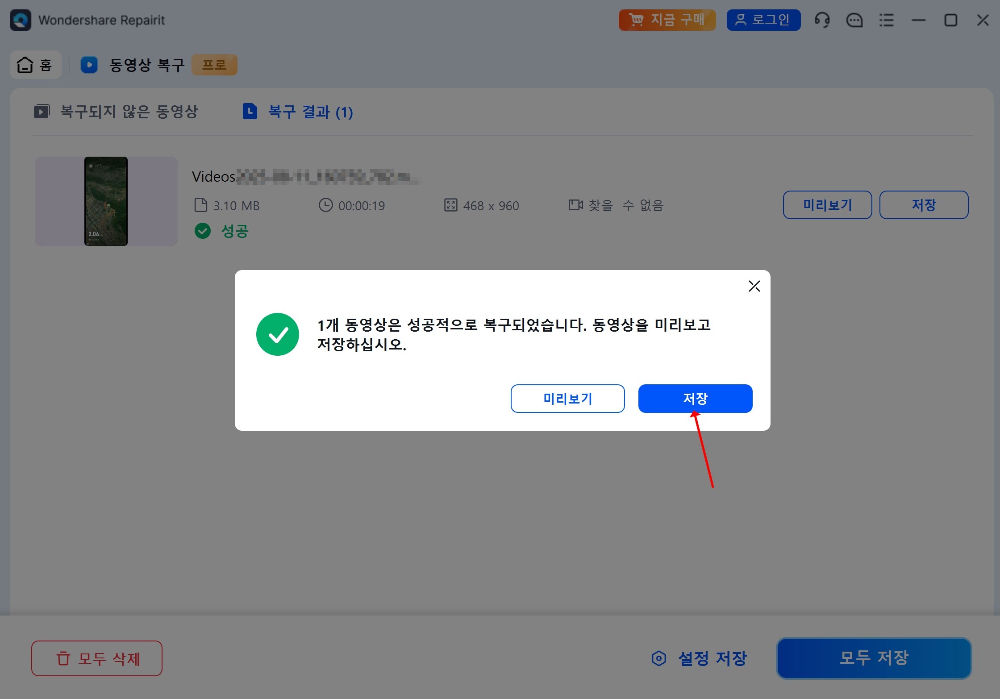Click the Wondershare Repairit logo icon
Screen dimensions: 1000x699
click(21, 20)
